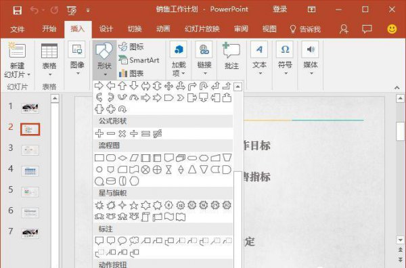Open the Quick Access Toolbar customize arrow
Screen dimensions: 406x268
click(88, 10)
